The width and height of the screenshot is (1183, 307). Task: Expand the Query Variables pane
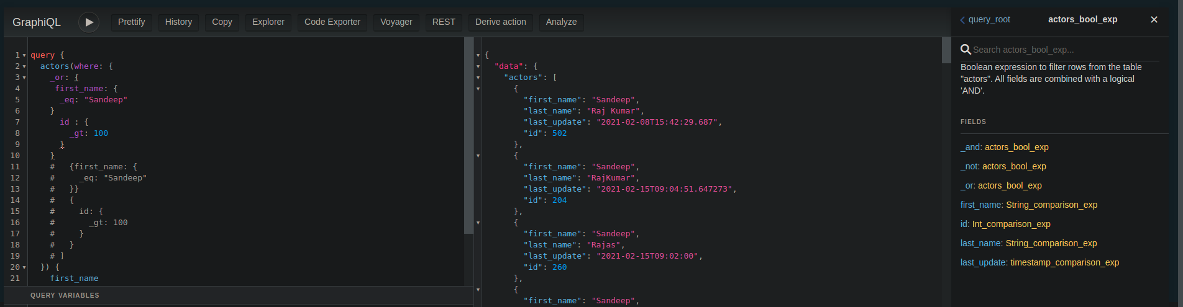239,295
